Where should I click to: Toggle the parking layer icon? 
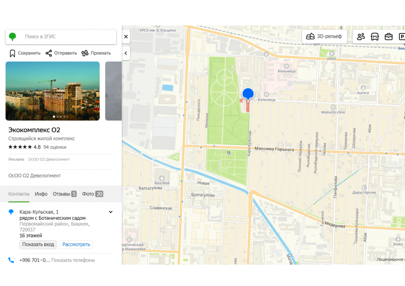point(401,37)
